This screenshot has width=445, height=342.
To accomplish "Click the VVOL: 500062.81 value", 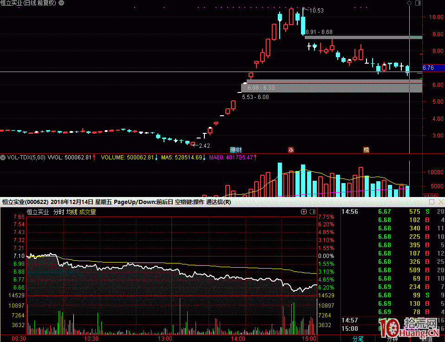I will [70, 157].
